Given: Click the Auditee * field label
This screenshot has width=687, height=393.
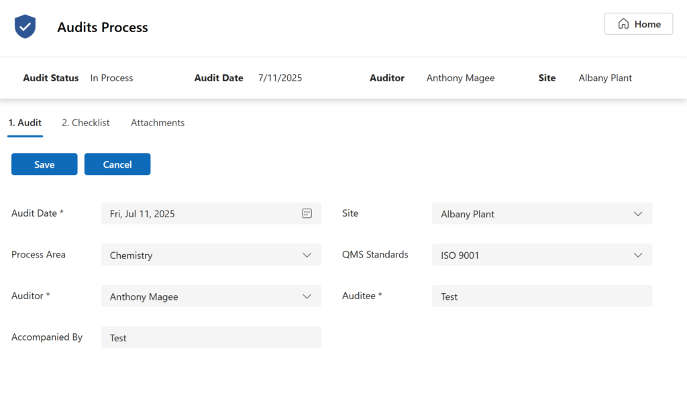Looking at the screenshot, I should [362, 296].
